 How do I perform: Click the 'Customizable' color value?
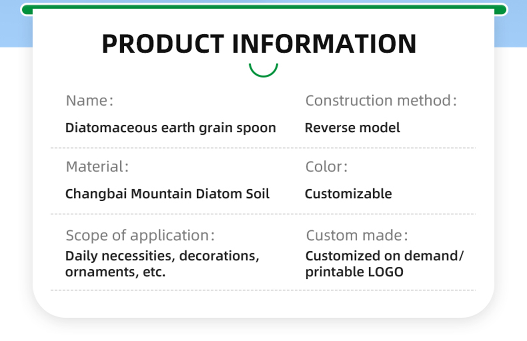(x=348, y=194)
